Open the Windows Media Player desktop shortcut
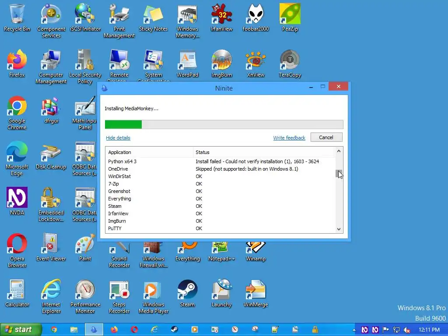This screenshot has height=336, width=448. point(154,297)
